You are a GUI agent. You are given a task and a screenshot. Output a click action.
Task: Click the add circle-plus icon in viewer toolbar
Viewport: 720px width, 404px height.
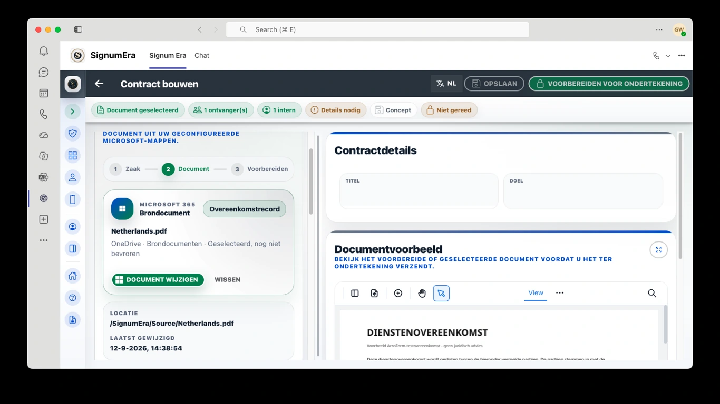point(398,293)
